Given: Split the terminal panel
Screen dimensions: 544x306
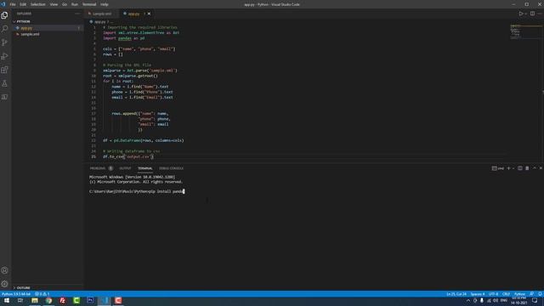Looking at the screenshot, I should pyautogui.click(x=519, y=168).
